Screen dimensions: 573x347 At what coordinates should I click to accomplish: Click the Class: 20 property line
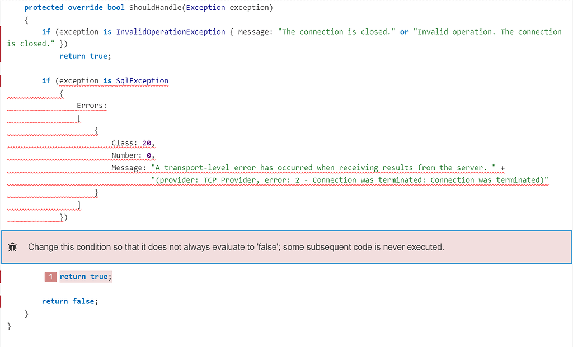pyautogui.click(x=131, y=142)
